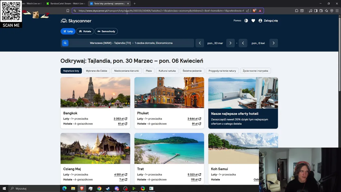Go to next return date after pon., 6 kwi
341x192 pixels.
tap(274, 43)
